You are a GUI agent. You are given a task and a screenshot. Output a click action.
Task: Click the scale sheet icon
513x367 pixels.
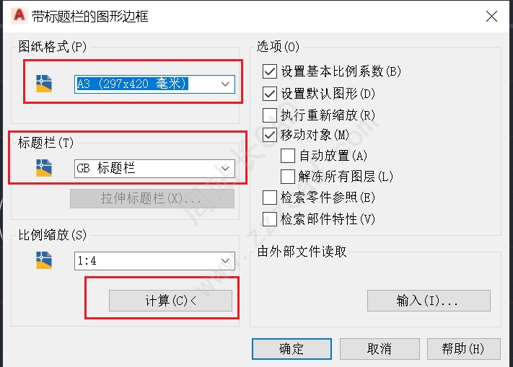(44, 260)
